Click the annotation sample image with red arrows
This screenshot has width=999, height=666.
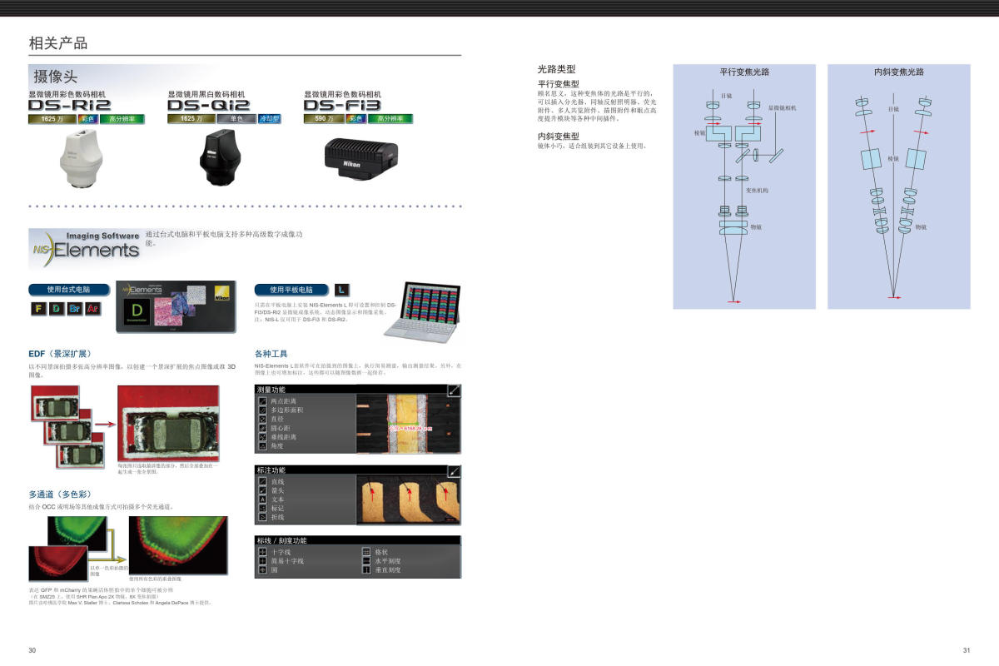(408, 499)
